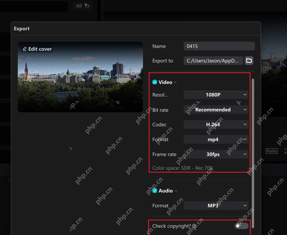Open the Codec H.264 dropdown
This screenshot has height=235, width=287.
216,125
